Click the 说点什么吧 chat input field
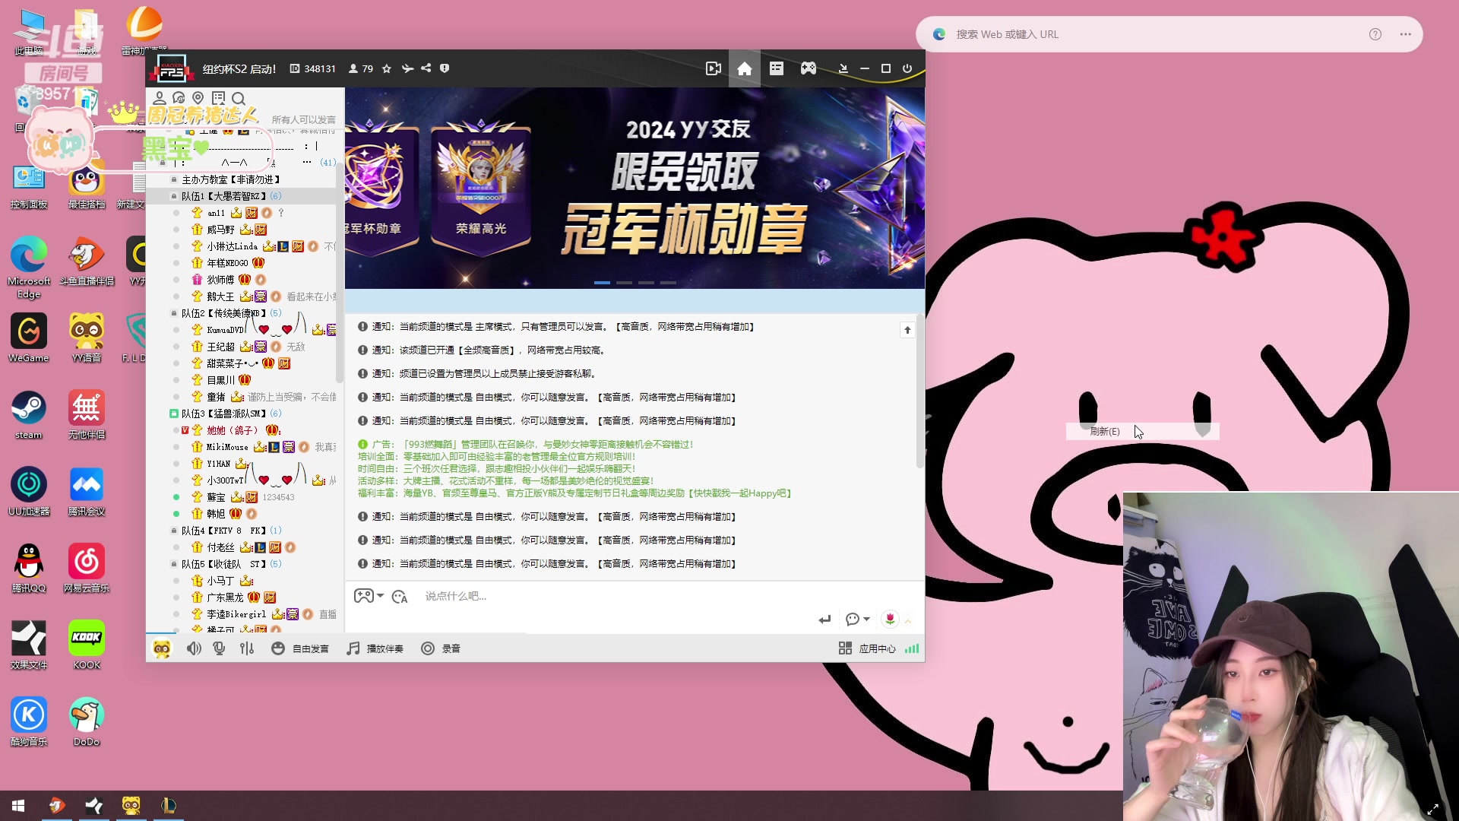Image resolution: width=1459 pixels, height=821 pixels. 532,596
